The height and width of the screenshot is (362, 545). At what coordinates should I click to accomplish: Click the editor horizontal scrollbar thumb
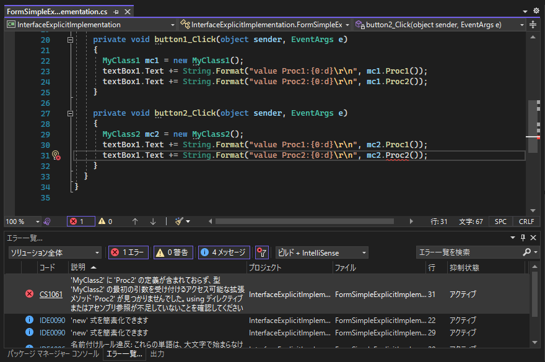[305, 222]
